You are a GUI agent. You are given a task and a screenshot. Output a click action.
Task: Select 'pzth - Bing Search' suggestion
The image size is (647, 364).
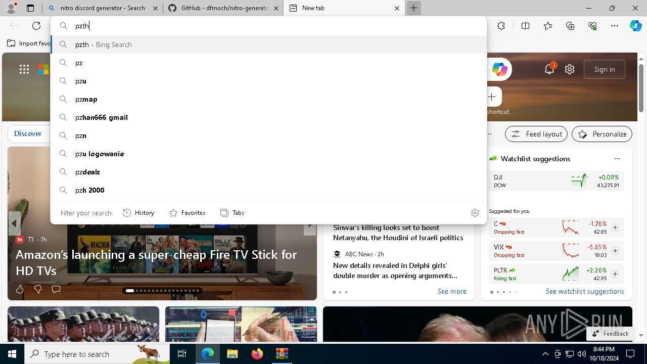click(x=268, y=44)
